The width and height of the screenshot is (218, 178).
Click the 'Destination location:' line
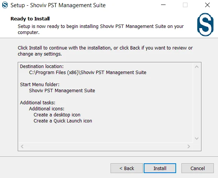[42, 67]
